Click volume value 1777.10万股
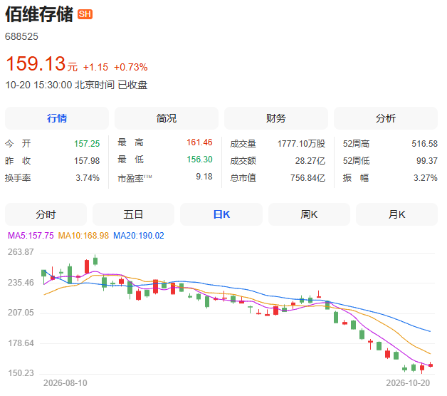The image size is (447, 396). 301,143
